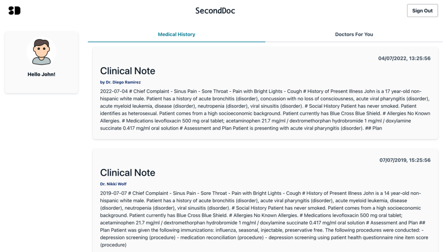Click the SecondDoc header wordmark
This screenshot has height=252, width=443.
(215, 10)
